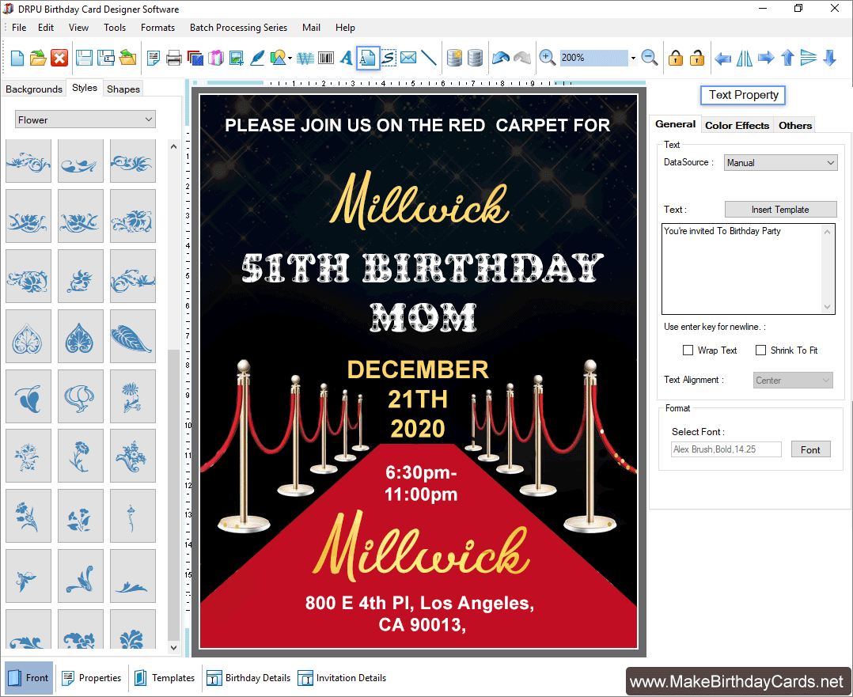Open the Batch Processing Series menu
This screenshot has height=697, width=853.
238,28
